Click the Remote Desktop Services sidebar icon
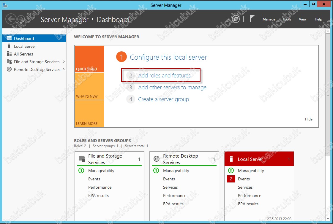The image size is (333, 224). point(9,69)
